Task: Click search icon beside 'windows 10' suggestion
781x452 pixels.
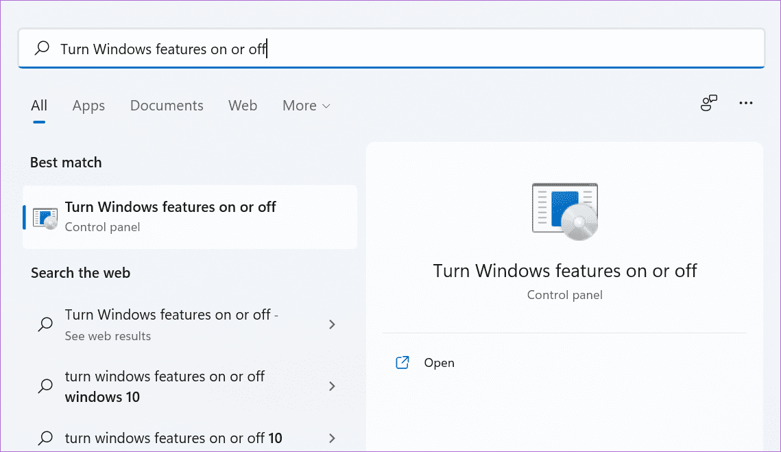Action: click(x=45, y=386)
